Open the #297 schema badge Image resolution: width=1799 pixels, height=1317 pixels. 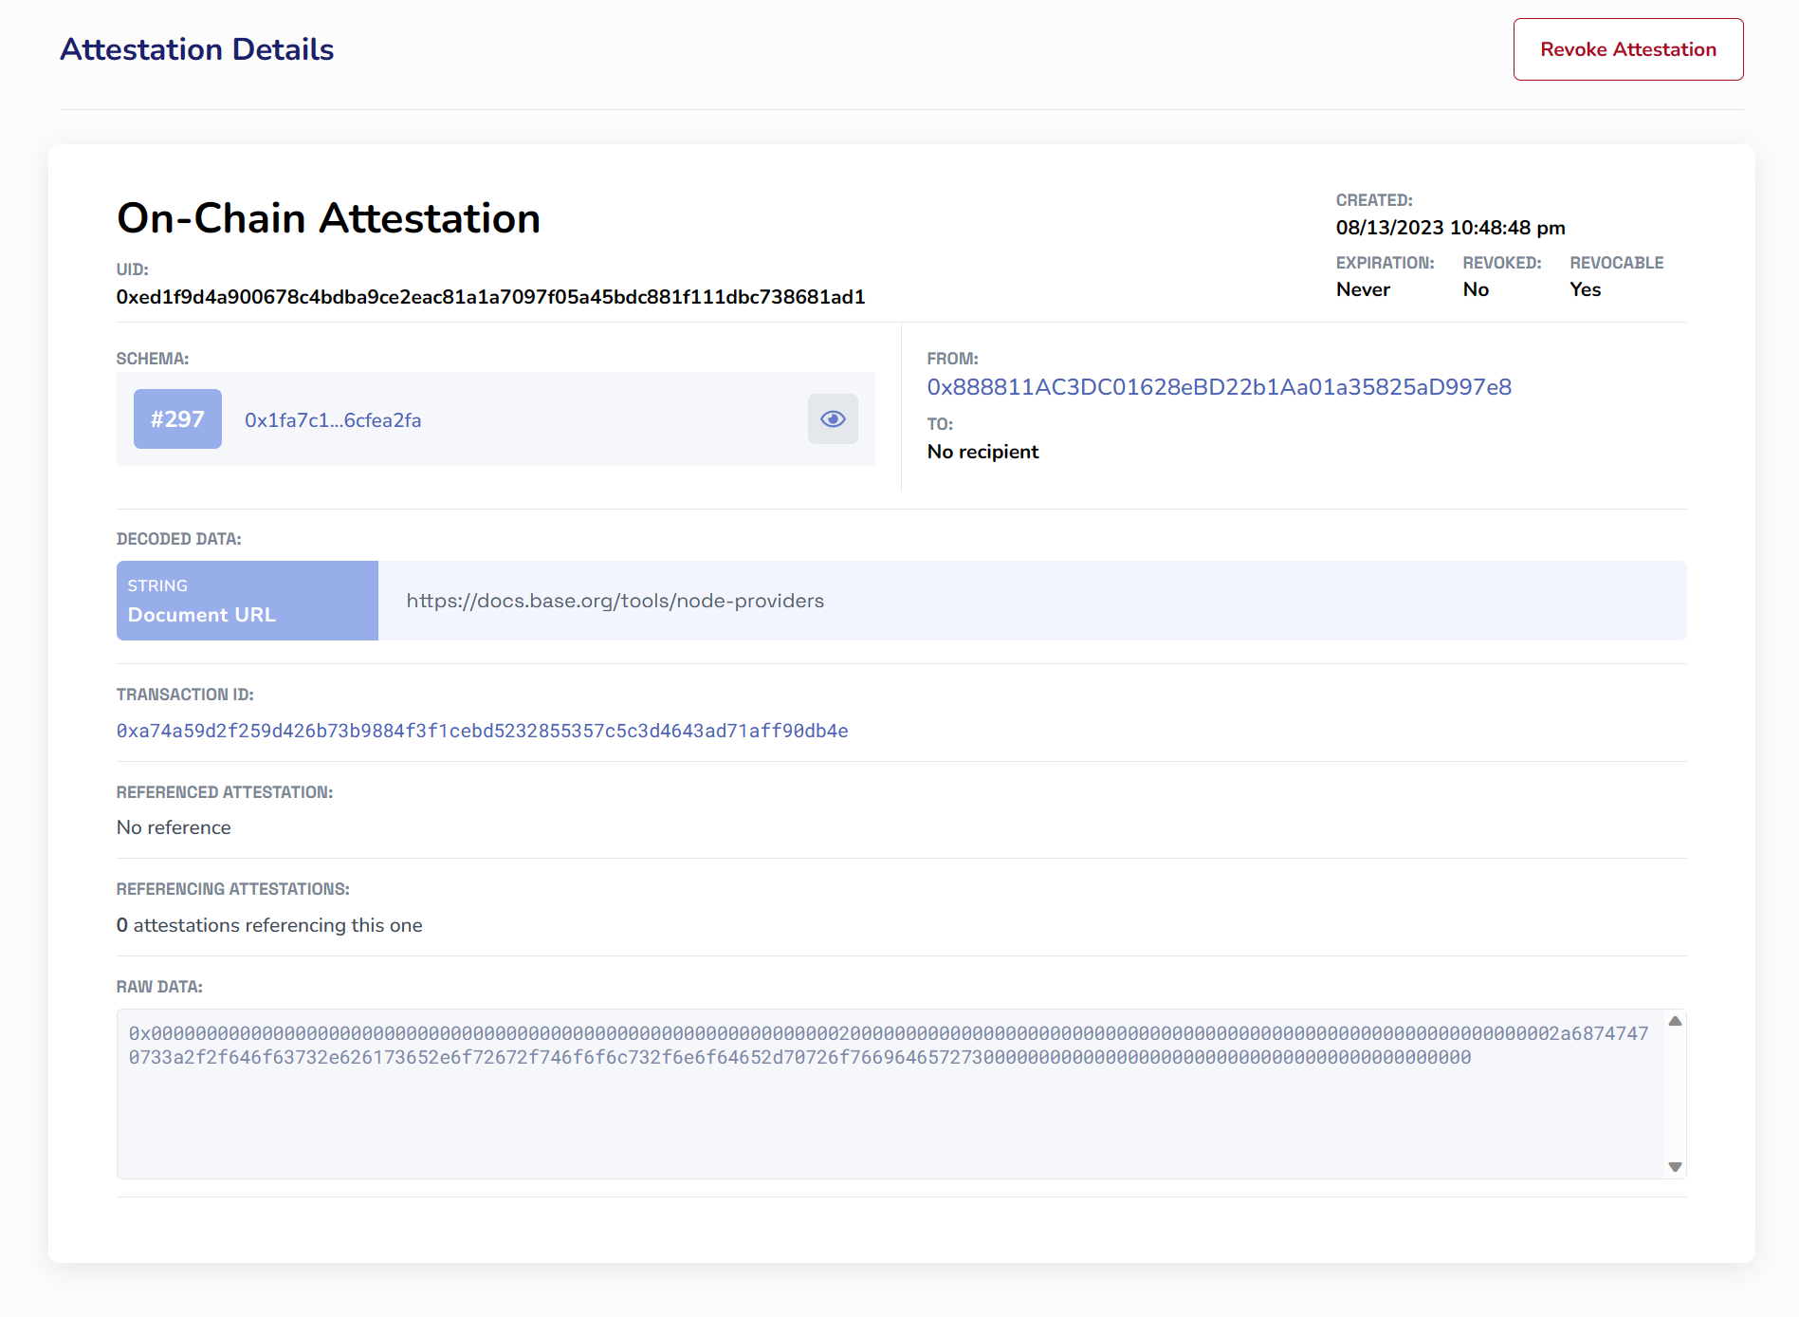tap(177, 418)
